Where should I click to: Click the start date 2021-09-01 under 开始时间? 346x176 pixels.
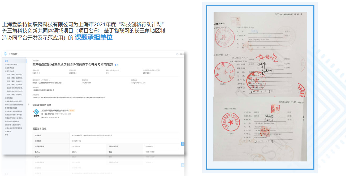tap(36, 73)
